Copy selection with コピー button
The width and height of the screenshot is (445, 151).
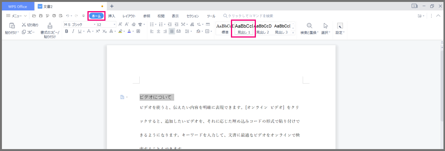point(28,32)
